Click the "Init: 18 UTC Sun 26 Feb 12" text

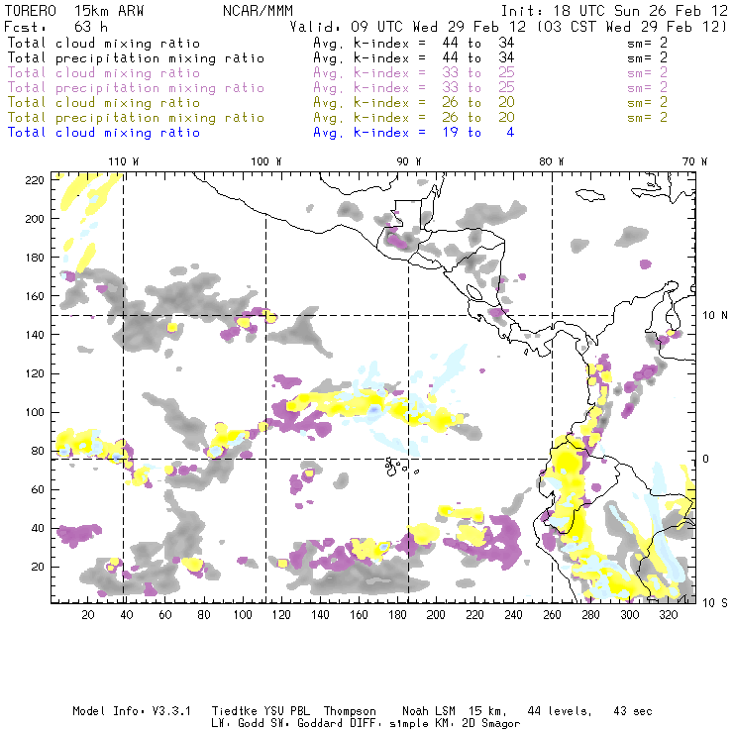click(x=614, y=11)
